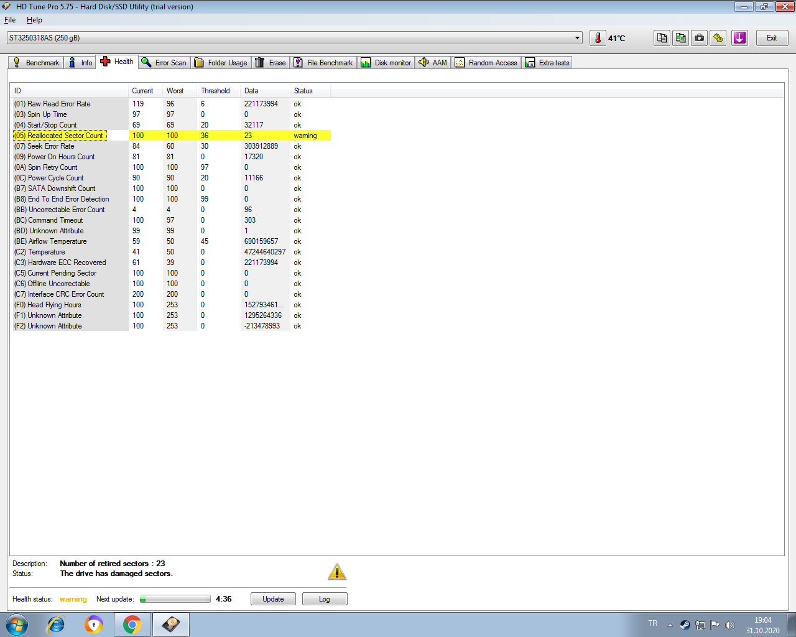The width and height of the screenshot is (796, 637).
Task: Select the Power Cycle Count row
Action: (x=172, y=178)
